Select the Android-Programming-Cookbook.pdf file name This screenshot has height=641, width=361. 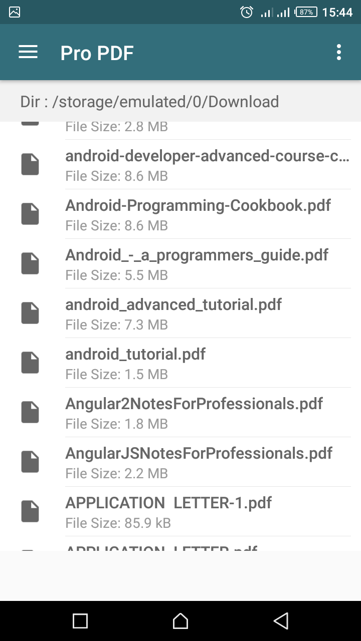pos(198,205)
